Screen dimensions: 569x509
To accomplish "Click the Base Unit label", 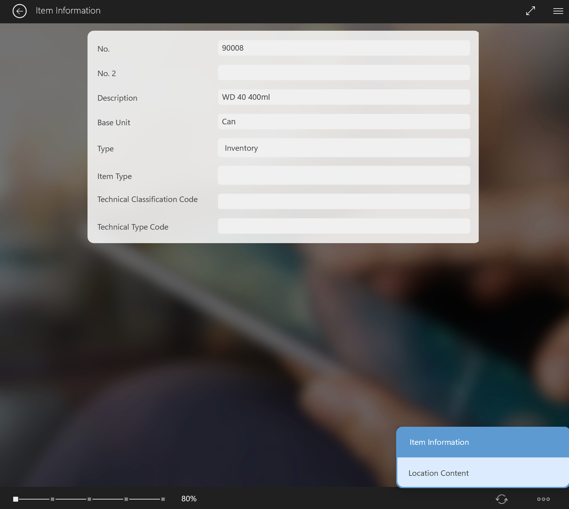I will [x=114, y=122].
